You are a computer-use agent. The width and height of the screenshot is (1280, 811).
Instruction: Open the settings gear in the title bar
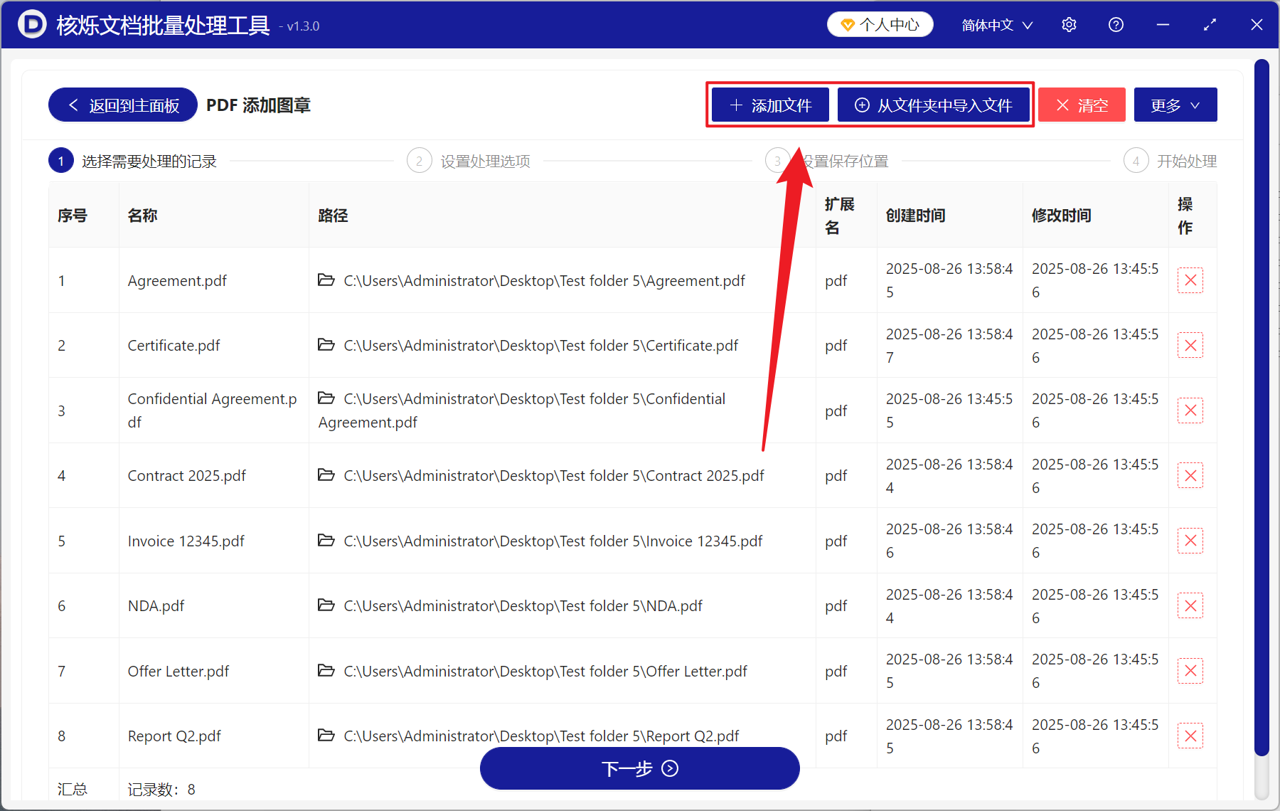pyautogui.click(x=1069, y=24)
